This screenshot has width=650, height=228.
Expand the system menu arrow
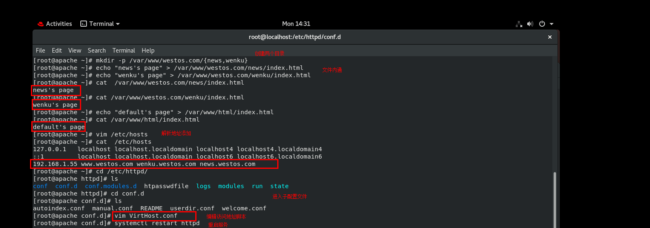pyautogui.click(x=552, y=24)
